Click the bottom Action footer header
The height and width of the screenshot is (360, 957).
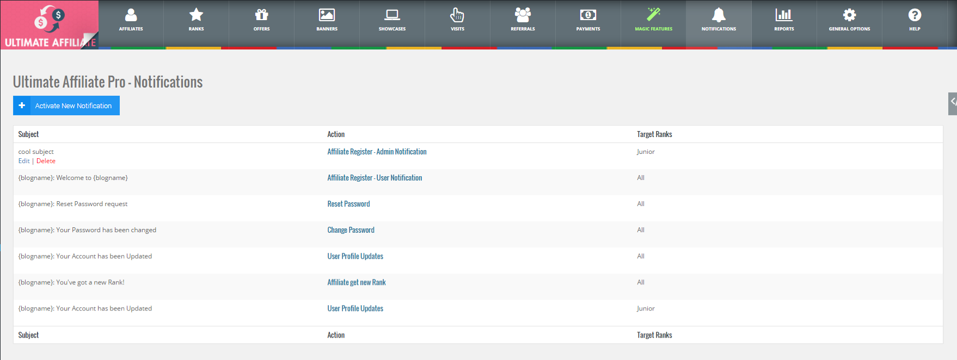[336, 335]
